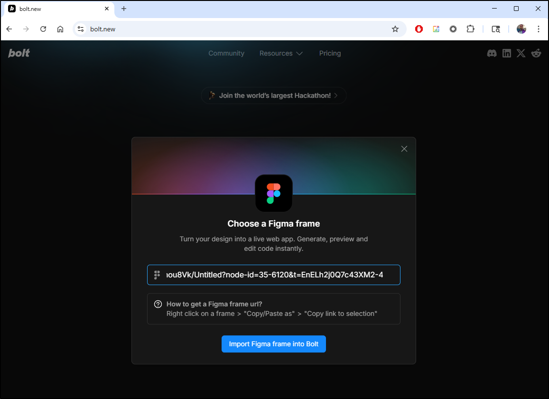549x399 pixels.
Task: Maximize the Chrome window
Action: pos(516,9)
